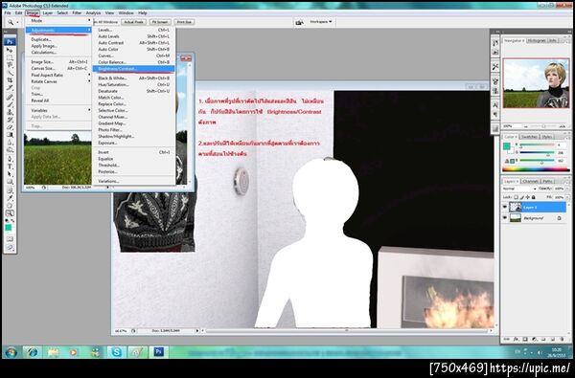The height and width of the screenshot is (378, 575).
Task: Open Windows Media Player from taskbar
Action: click(74, 352)
